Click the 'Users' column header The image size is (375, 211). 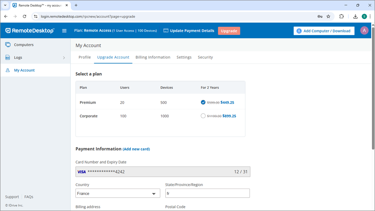point(125,87)
